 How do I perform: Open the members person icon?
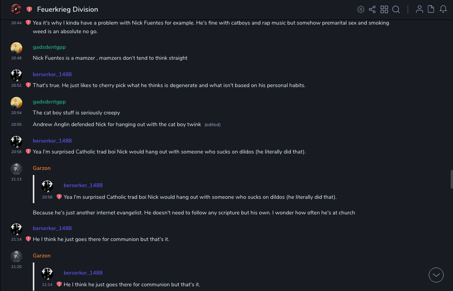click(419, 9)
